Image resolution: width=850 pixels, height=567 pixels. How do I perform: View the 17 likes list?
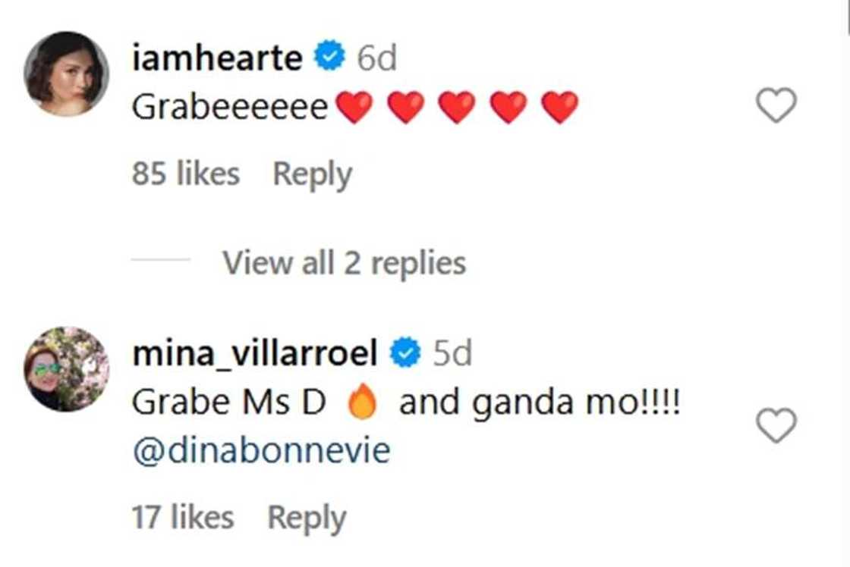point(183,517)
